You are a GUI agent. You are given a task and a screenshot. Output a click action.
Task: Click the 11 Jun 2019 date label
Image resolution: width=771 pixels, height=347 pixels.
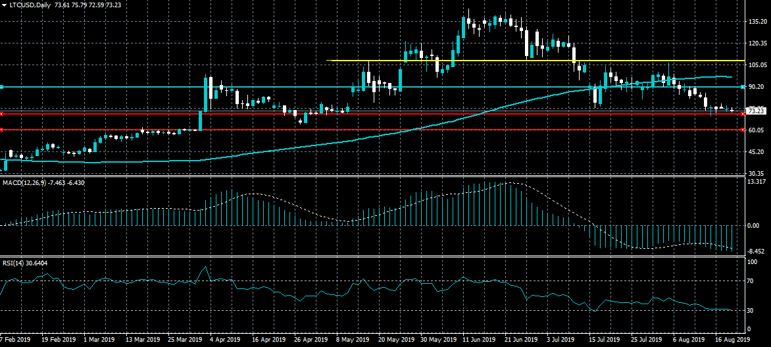pyautogui.click(x=480, y=340)
